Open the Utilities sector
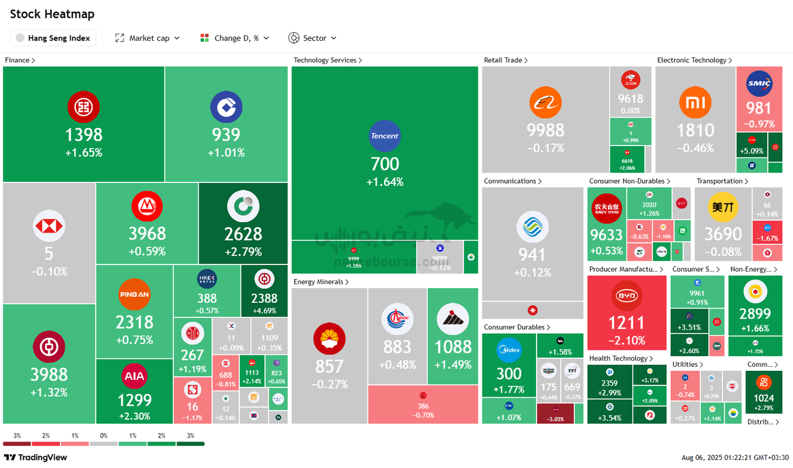This screenshot has width=793, height=468. (x=687, y=364)
